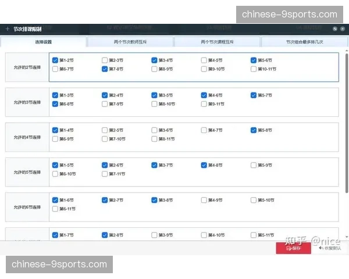Click the round icon left of close

coord(336,28)
